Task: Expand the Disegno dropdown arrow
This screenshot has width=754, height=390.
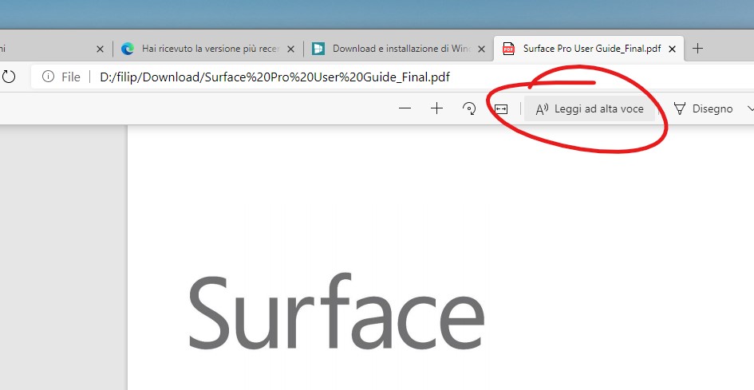Action: tap(750, 109)
